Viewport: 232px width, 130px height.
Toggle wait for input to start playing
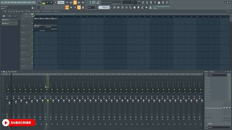coord(71,3)
